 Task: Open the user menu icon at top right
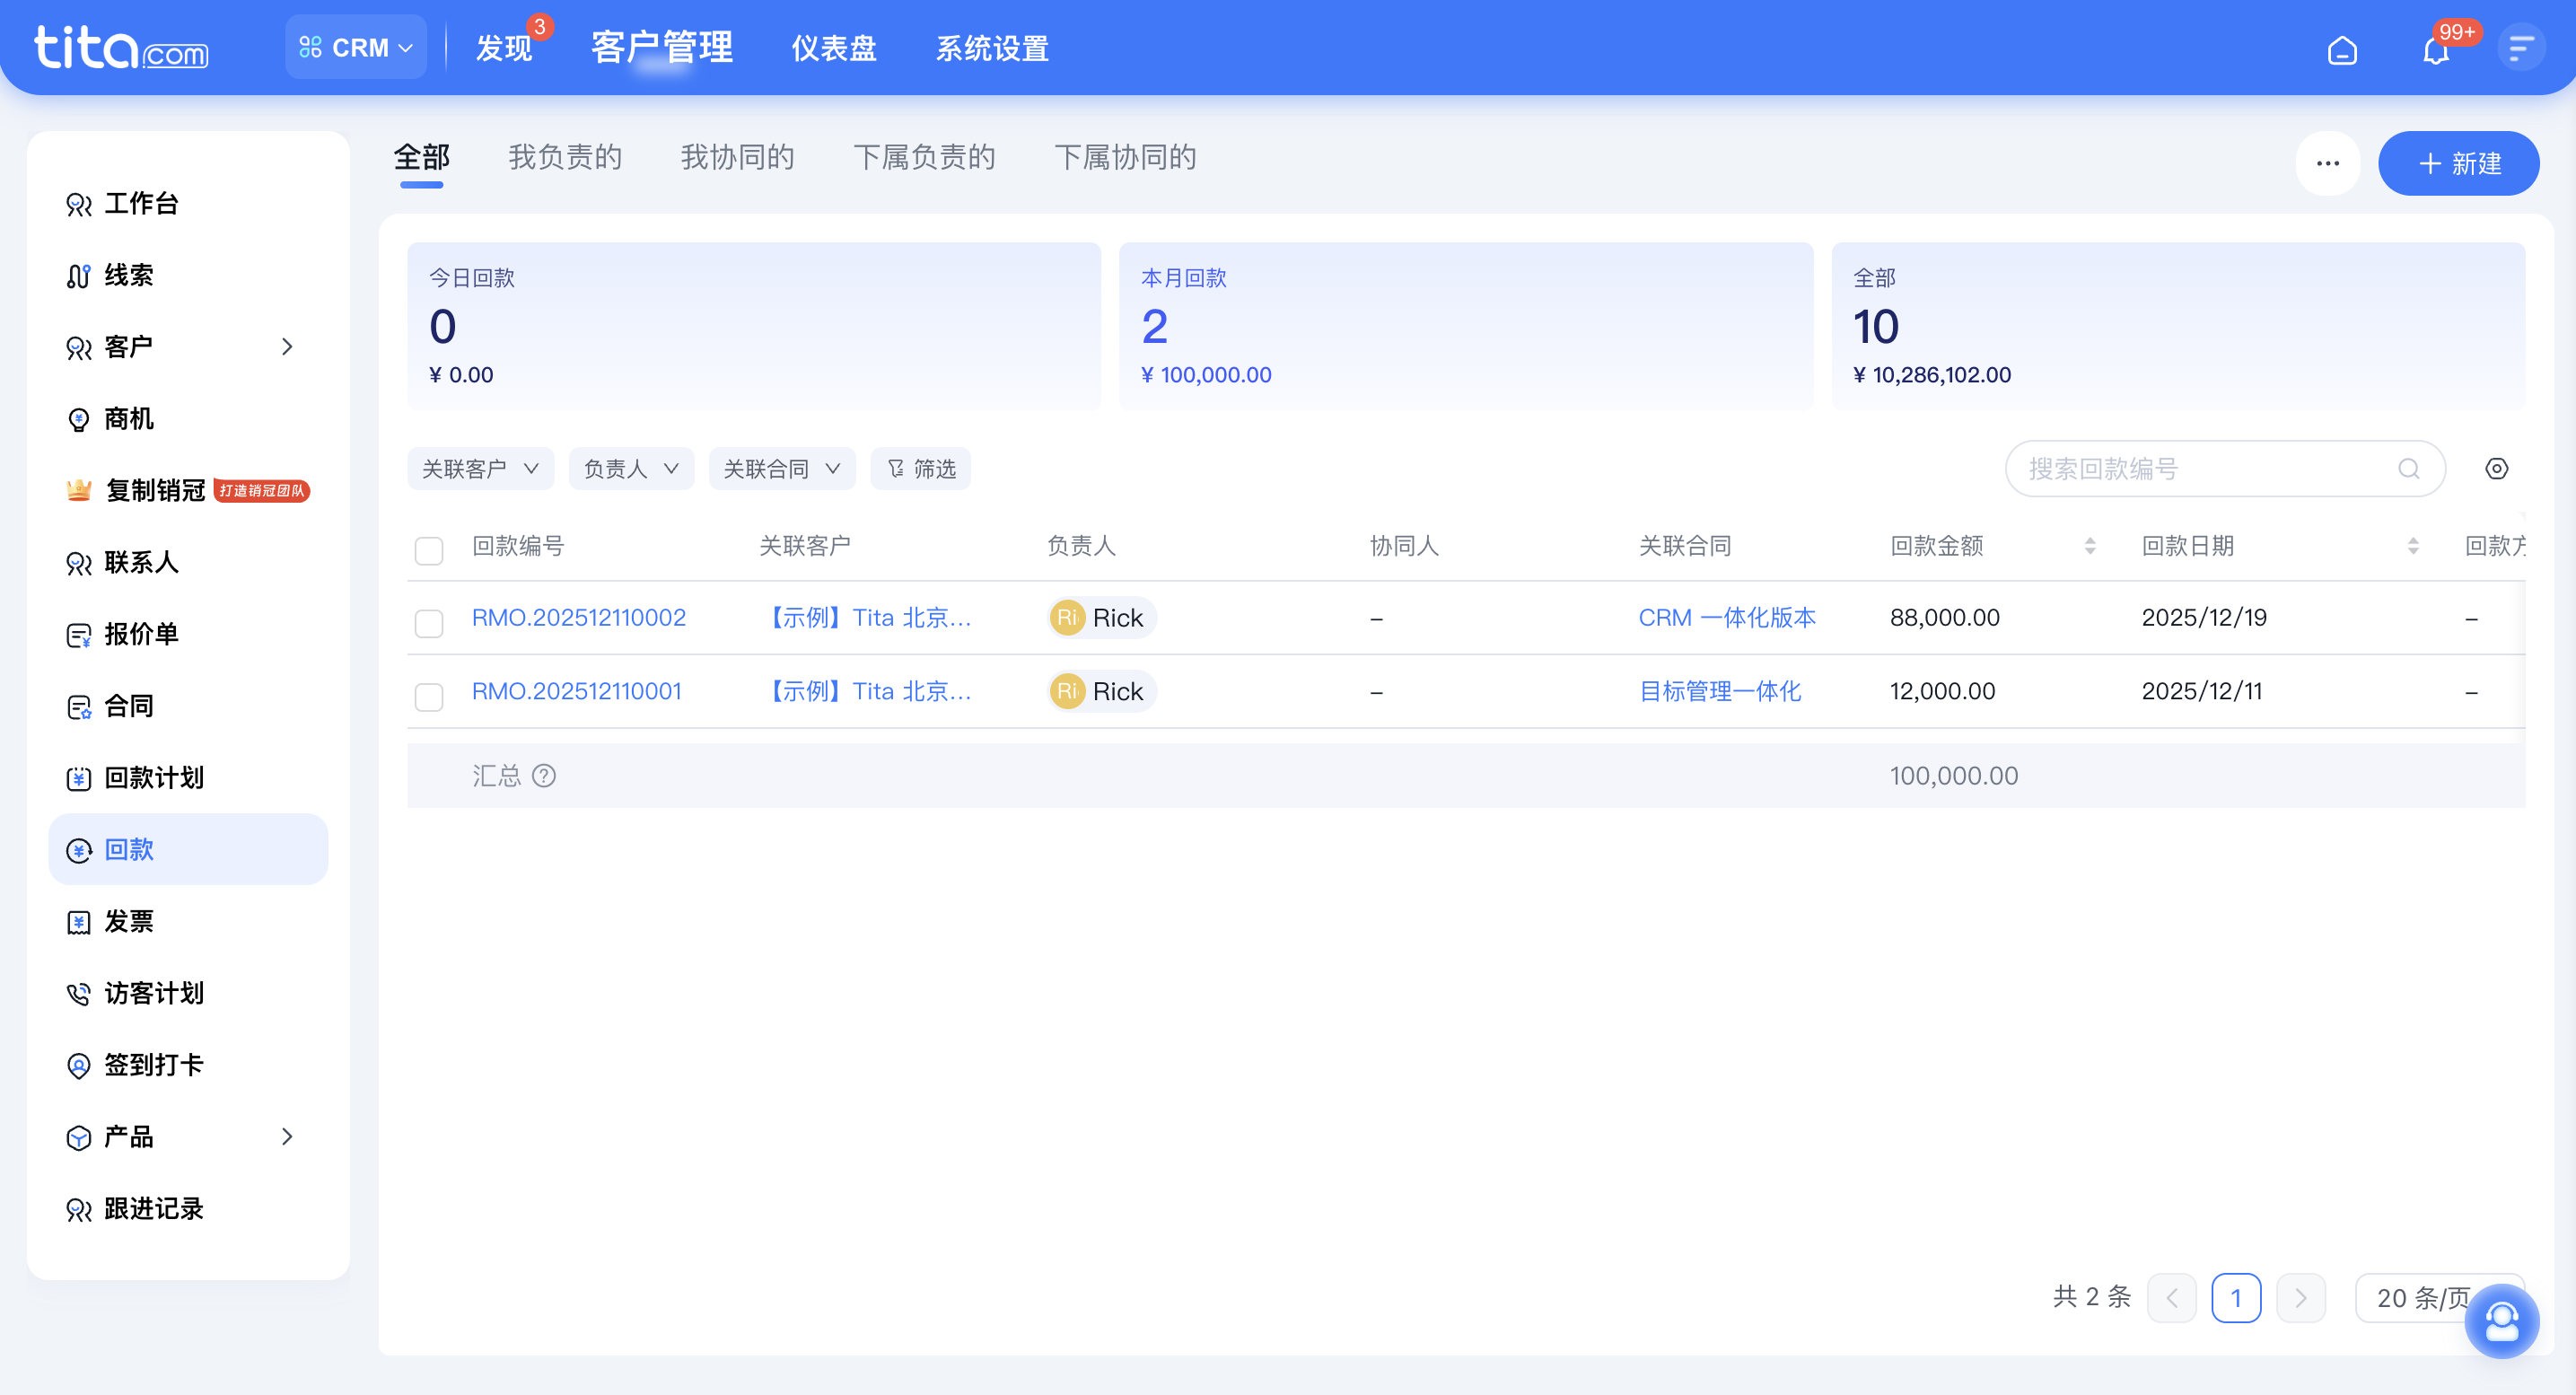point(2521,47)
